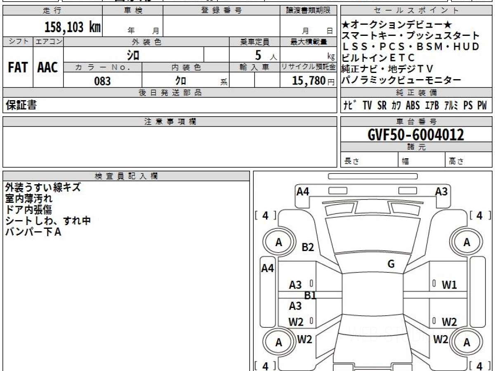Click the color number 083
The width and height of the screenshot is (495, 371).
[x=102, y=81]
